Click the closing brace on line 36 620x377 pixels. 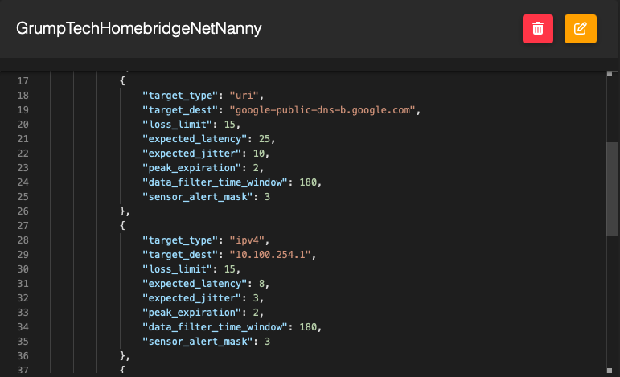[x=122, y=355]
